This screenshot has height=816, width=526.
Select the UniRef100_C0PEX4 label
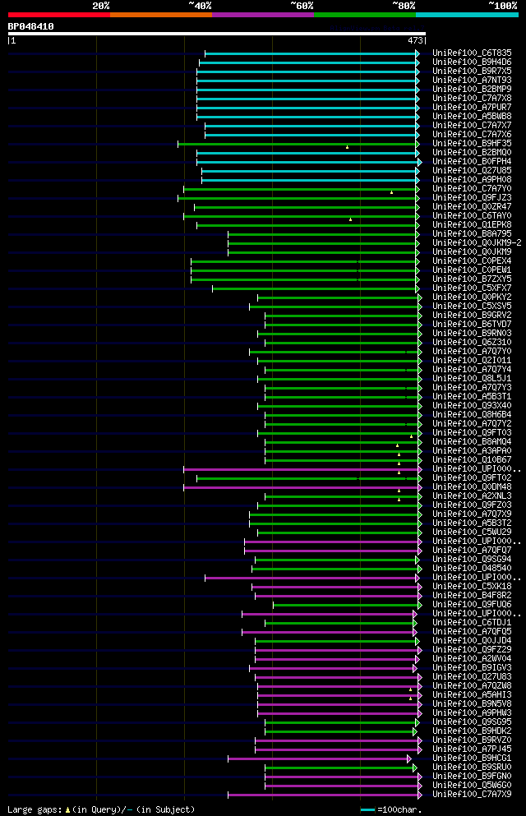[472, 260]
